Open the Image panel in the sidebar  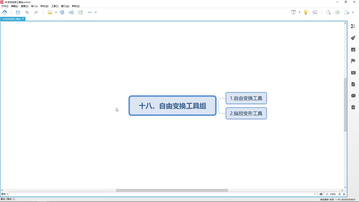coord(353,49)
